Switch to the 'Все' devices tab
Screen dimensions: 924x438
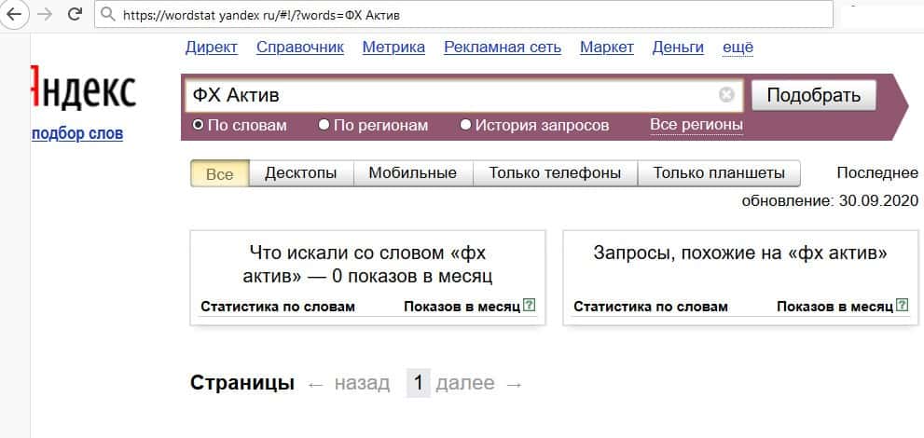[220, 173]
